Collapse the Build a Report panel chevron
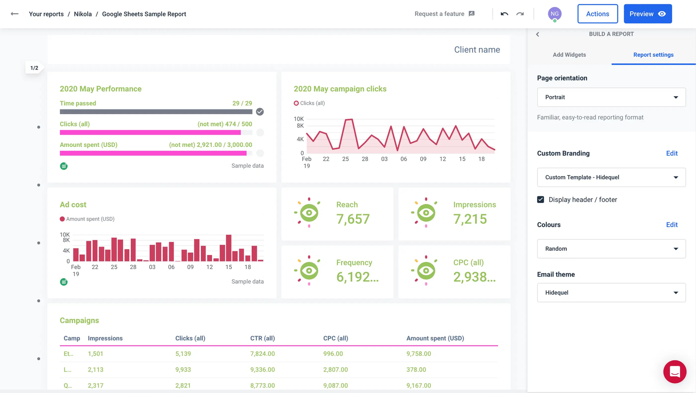Screen dimensions: 696x393 pos(538,34)
